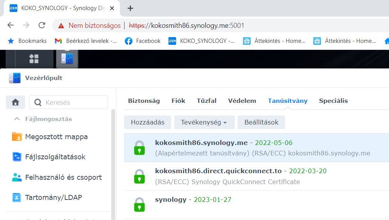Click the Megosztott mappa folder icon

[x=17, y=136]
